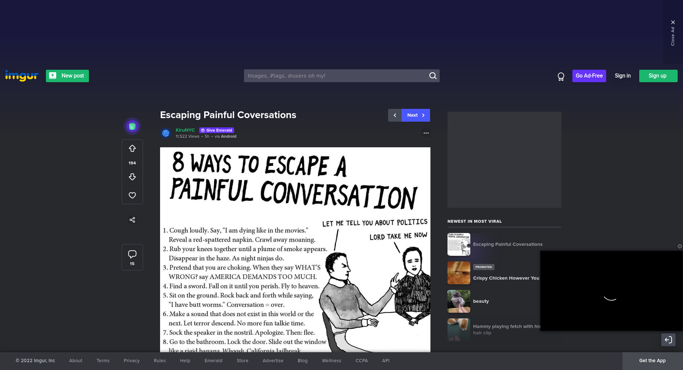Open the beauty post thumbnail
683x370 pixels.
[459, 301]
